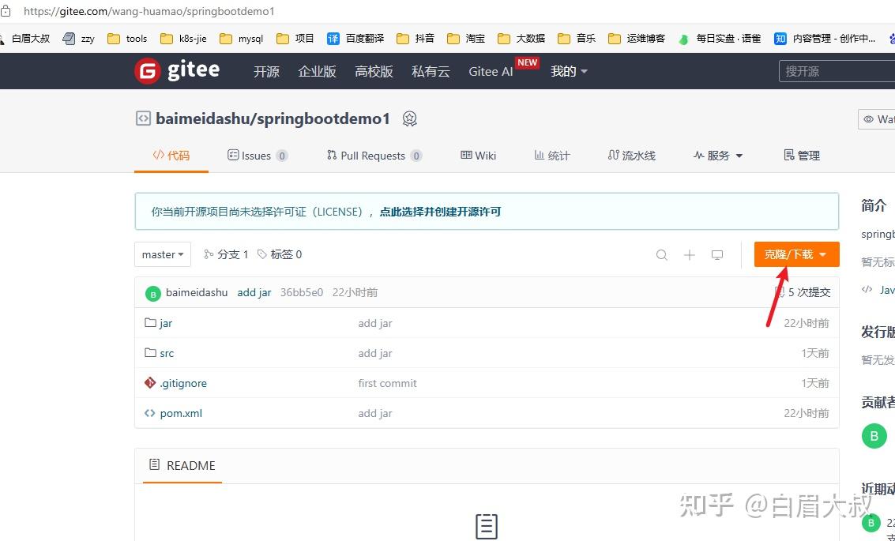Expand the 我的 navigation dropdown
This screenshot has height=541, width=895.
(568, 71)
